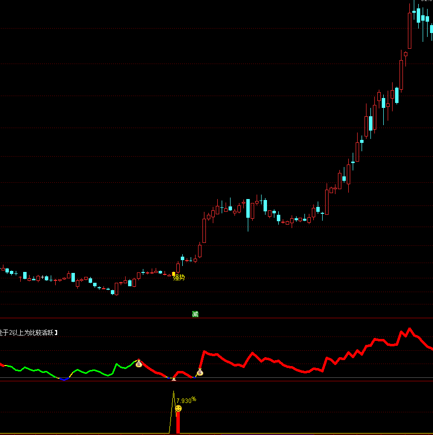Click the highest peak of the red indicator line
The image size is (433, 435).
click(409, 329)
